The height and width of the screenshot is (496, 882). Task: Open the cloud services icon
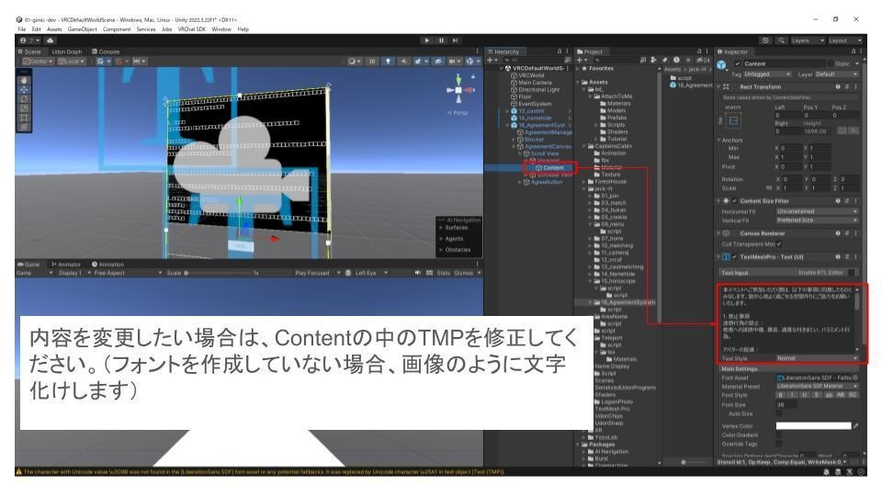tap(50, 40)
